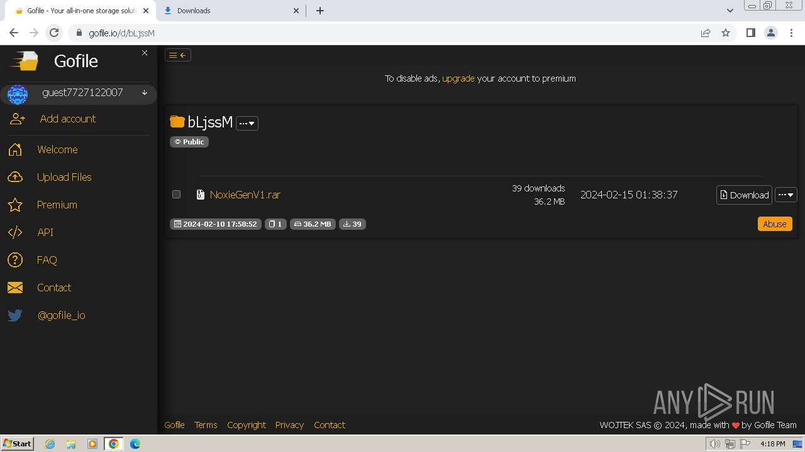Open the Privacy footer link
The image size is (805, 452).
289,425
